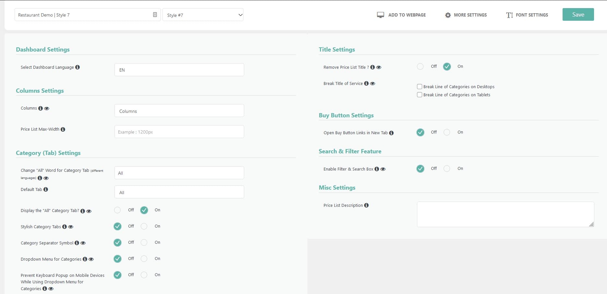607x294 pixels.
Task: Click the Price List Max-Width input field
Action: point(179,132)
